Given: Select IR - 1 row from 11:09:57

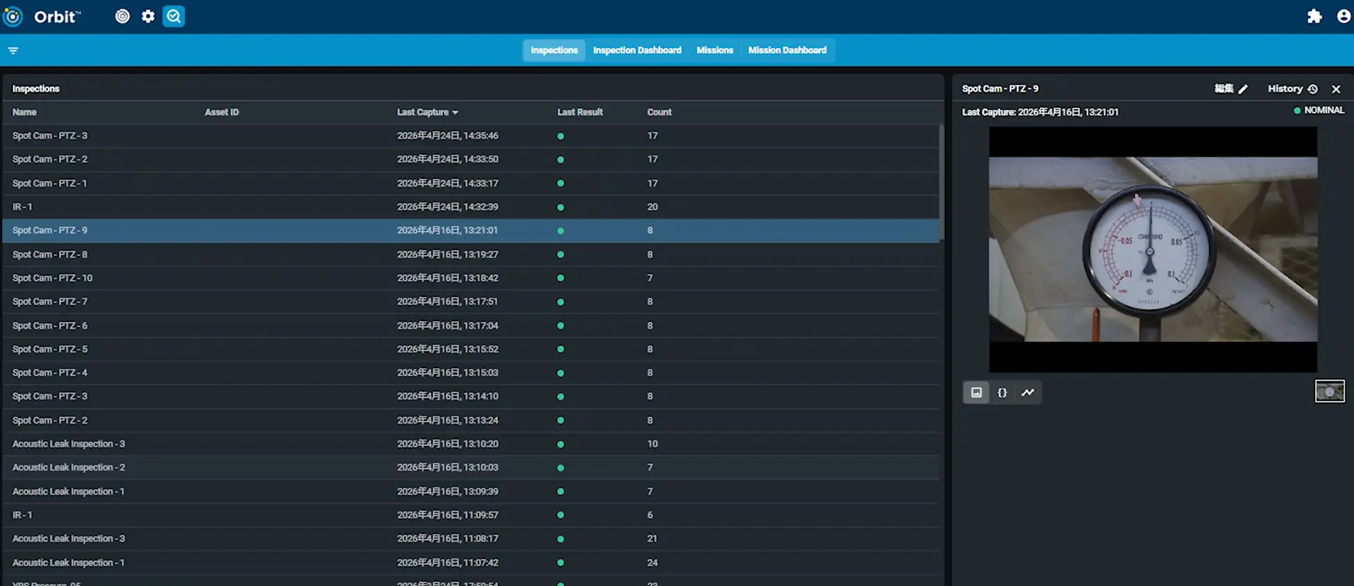Looking at the screenshot, I should [471, 515].
